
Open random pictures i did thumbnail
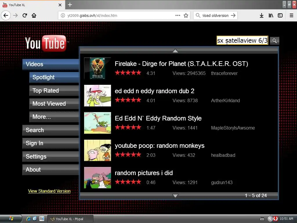click(x=97, y=178)
